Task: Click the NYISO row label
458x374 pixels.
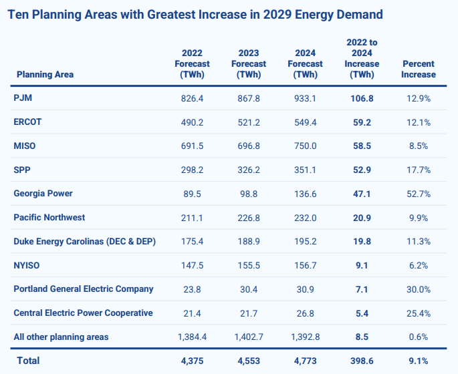Action: [x=27, y=266]
